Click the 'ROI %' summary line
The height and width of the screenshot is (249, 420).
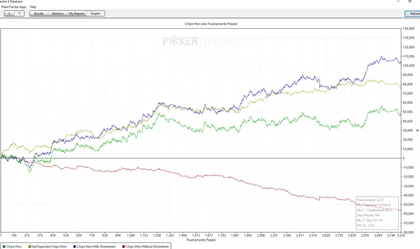click(365, 226)
